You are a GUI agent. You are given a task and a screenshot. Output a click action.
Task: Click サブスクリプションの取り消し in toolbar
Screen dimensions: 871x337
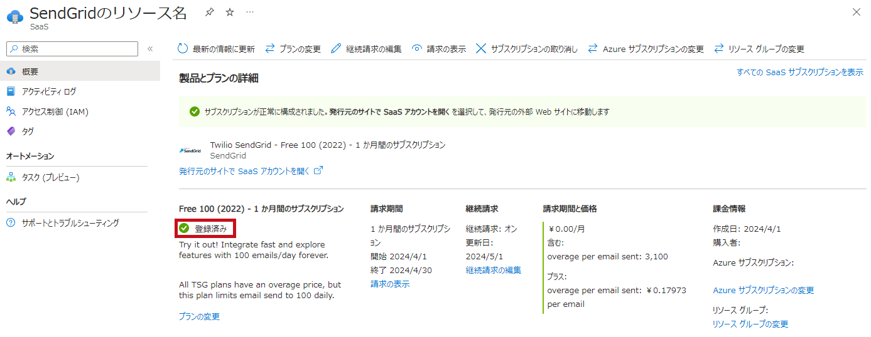(x=527, y=49)
